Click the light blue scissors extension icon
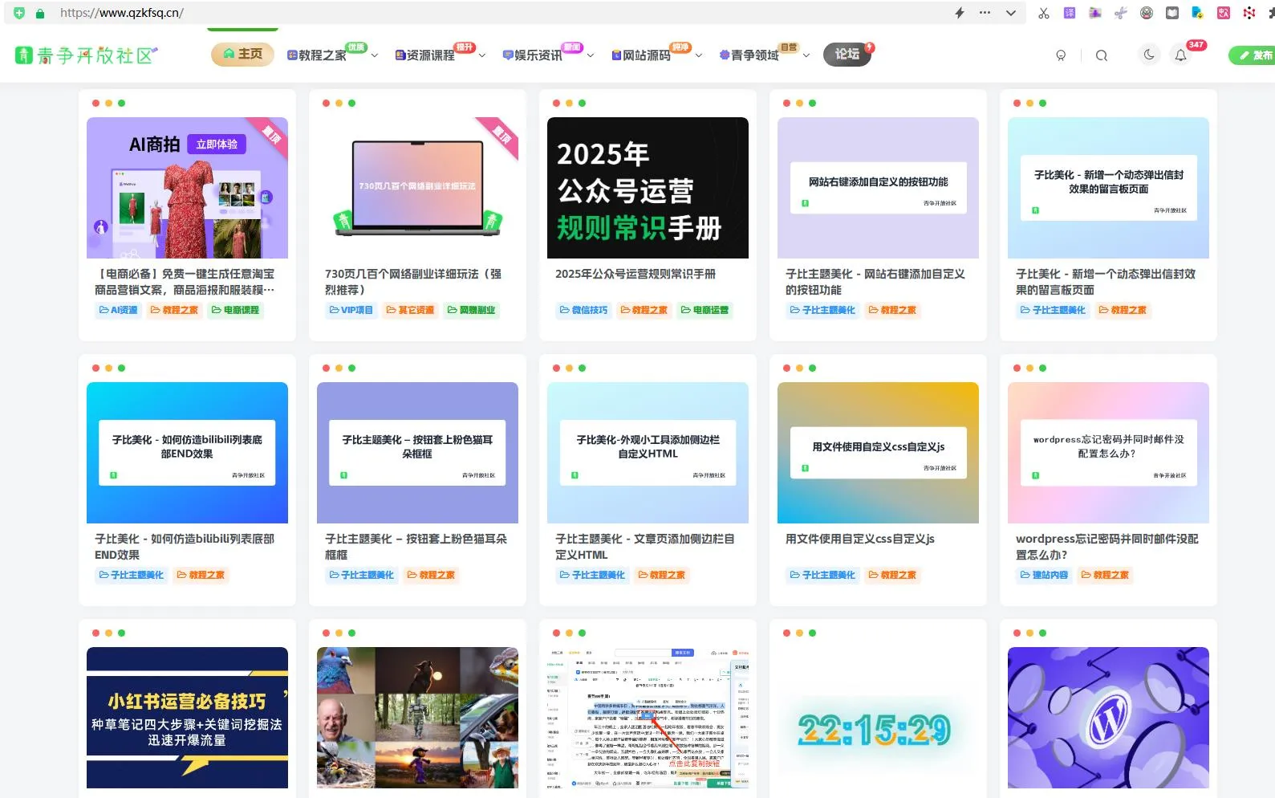 pos(1121,13)
